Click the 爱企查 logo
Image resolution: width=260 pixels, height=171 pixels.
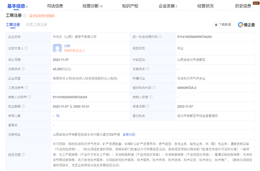tap(245, 25)
